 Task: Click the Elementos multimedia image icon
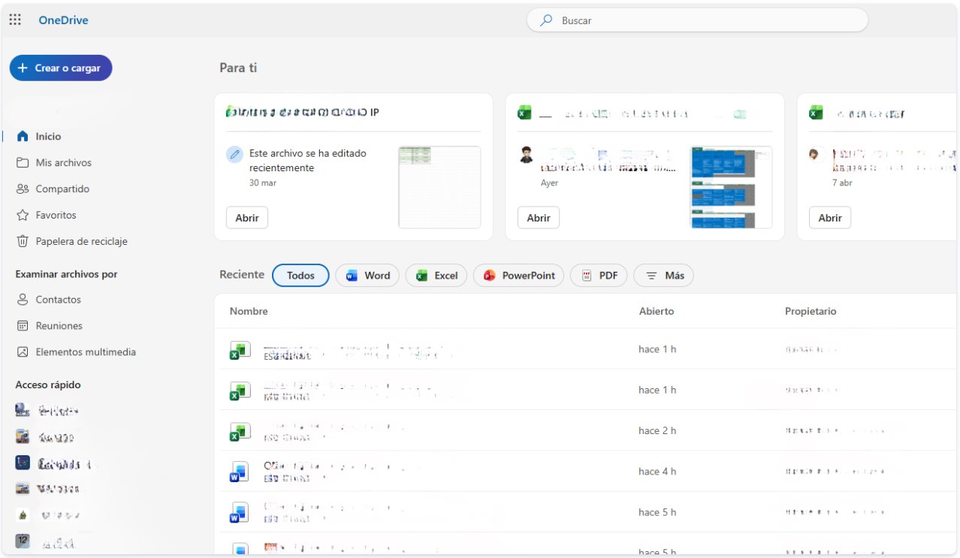(23, 351)
